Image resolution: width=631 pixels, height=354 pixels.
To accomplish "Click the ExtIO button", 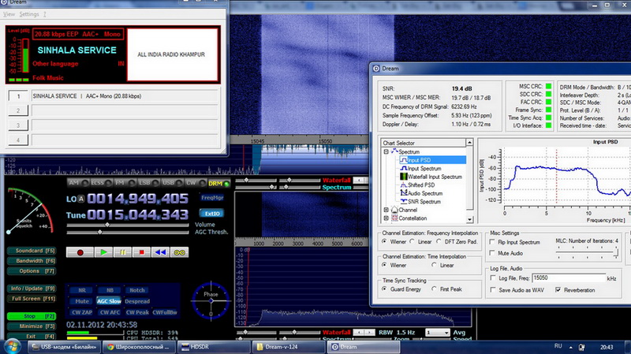I will coord(212,214).
